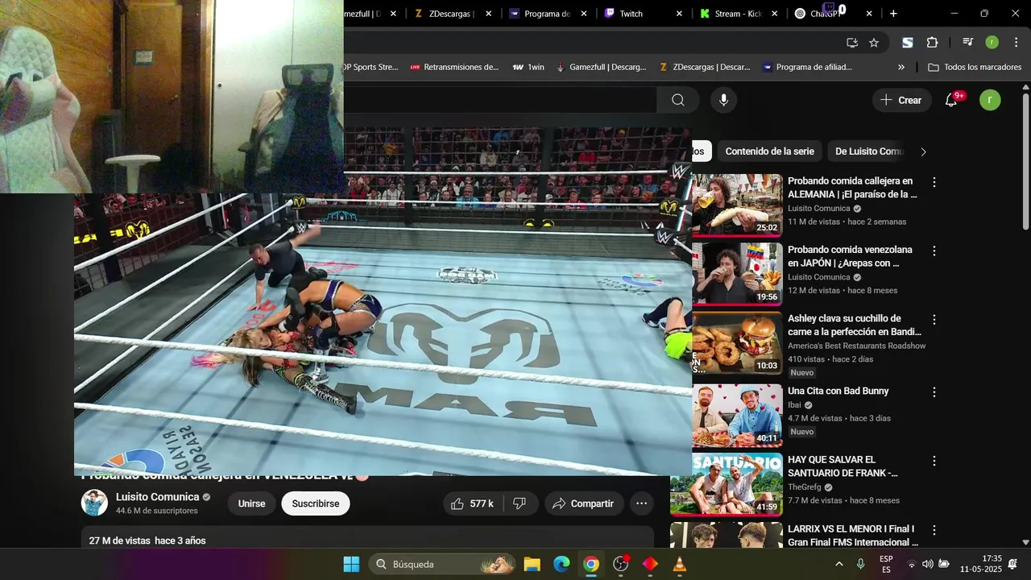Open File Explorer from the taskbar

(532, 564)
